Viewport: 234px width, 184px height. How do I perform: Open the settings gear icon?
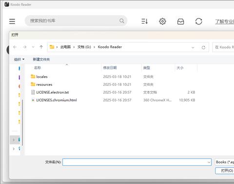point(162,21)
